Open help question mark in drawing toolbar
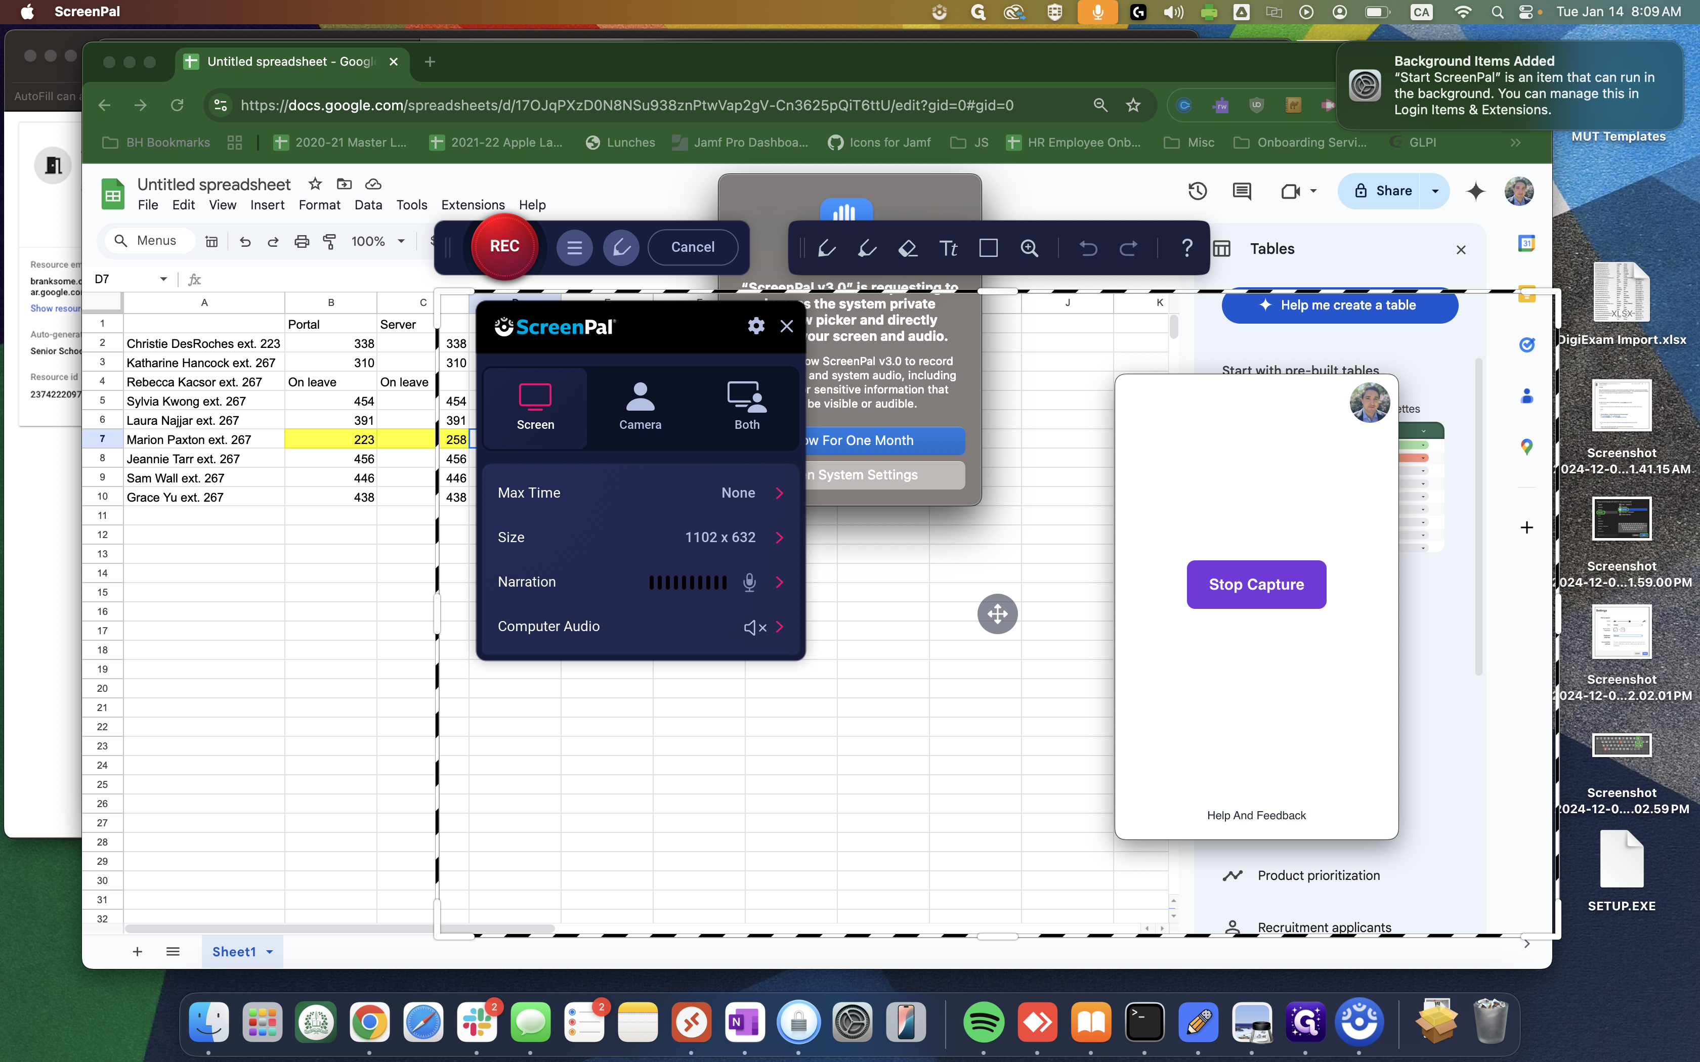Image resolution: width=1700 pixels, height=1062 pixels. point(1186,248)
